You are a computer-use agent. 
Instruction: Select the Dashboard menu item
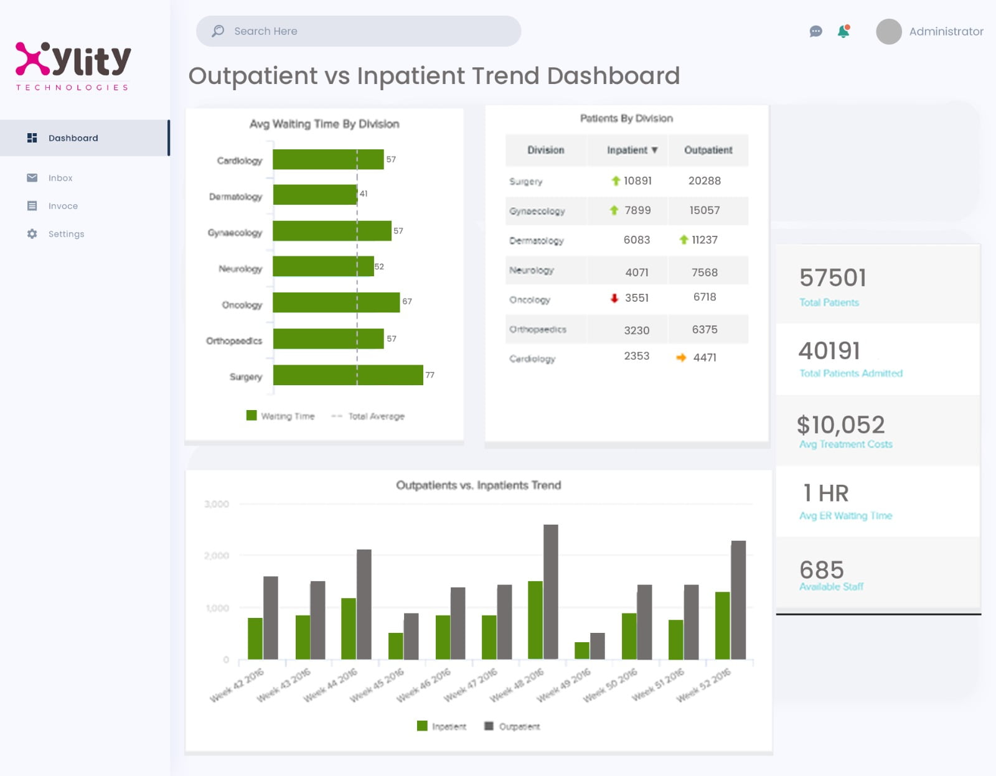click(85, 138)
